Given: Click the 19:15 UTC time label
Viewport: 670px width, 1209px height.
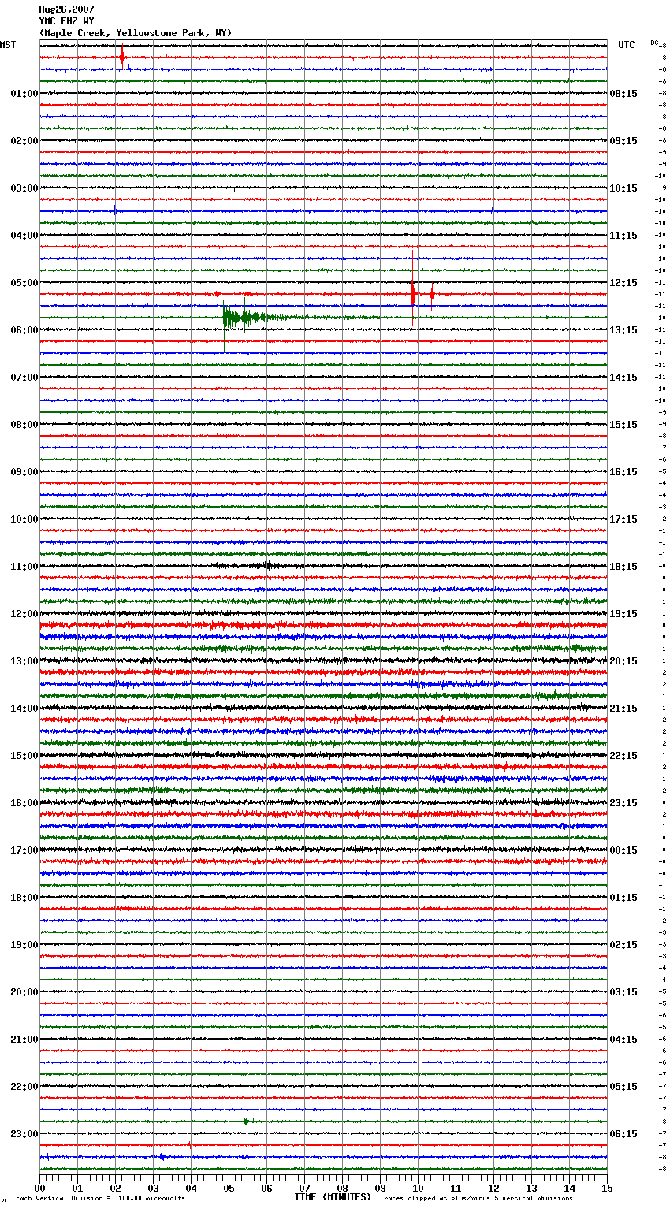Looking at the screenshot, I should pyautogui.click(x=623, y=614).
